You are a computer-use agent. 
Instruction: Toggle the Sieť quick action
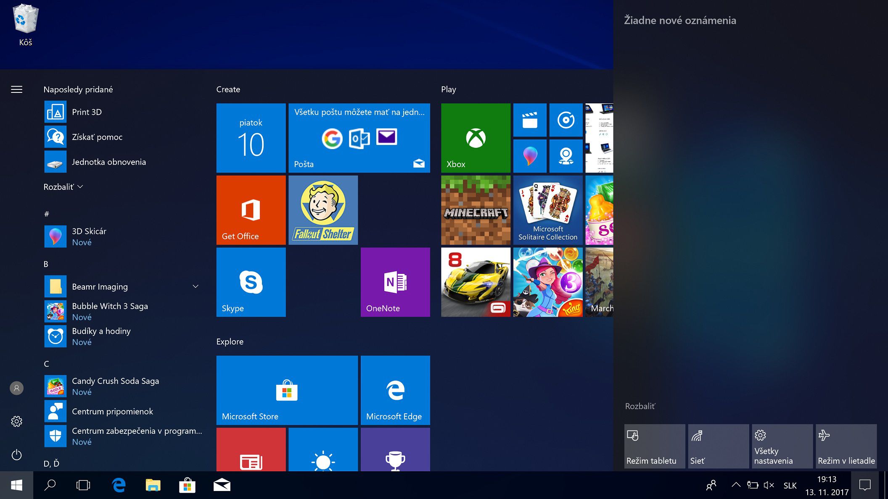719,446
